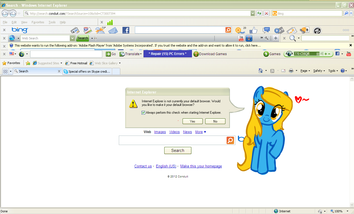Click the YouTube icon on Web Search toolbar
The image size is (354, 214).
point(241,38)
